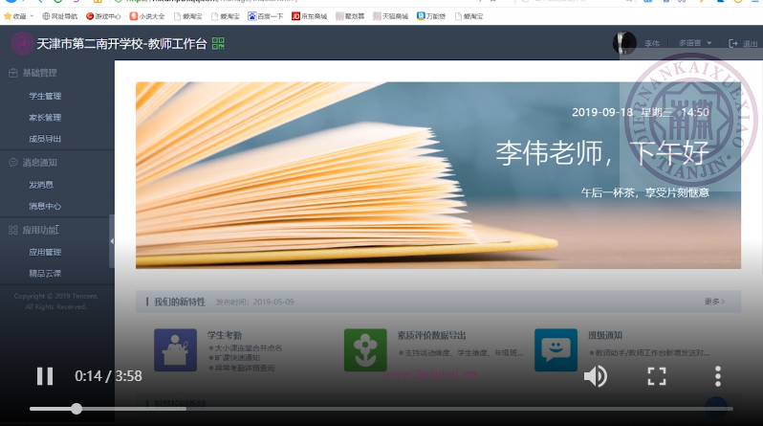Open 学生管理 in the sidebar
Screen dimensions: 763x426
click(x=45, y=96)
